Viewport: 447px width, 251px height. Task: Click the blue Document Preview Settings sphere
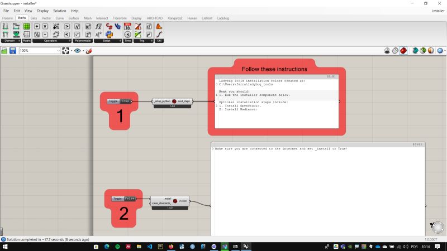tap(440, 51)
